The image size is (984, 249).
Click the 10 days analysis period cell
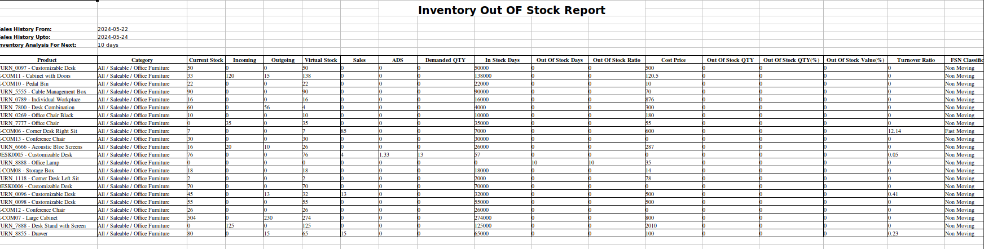point(108,45)
